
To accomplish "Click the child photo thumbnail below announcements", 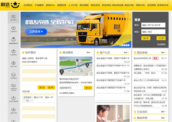I will pyautogui.click(x=113, y=113).
